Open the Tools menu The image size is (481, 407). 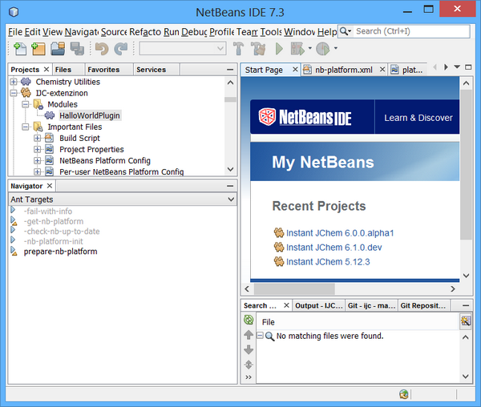point(271,31)
